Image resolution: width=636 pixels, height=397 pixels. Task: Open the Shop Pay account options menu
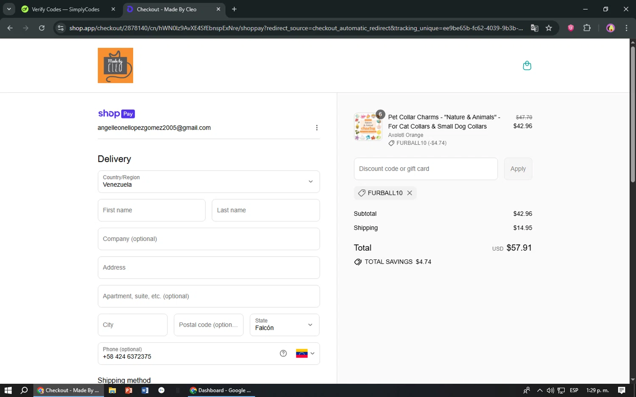317,128
